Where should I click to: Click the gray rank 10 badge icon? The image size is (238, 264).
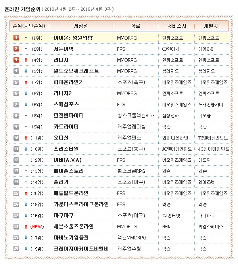pyautogui.click(x=16, y=138)
